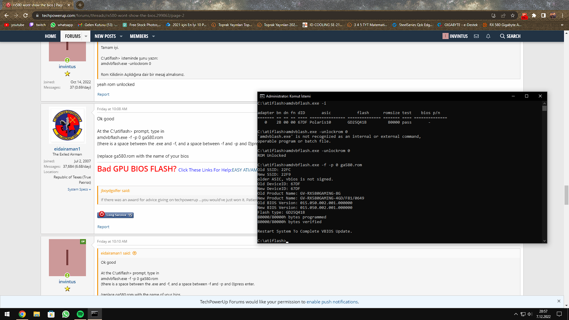The height and width of the screenshot is (320, 569).
Task: Open invintus profile link in the 10:10 AM post
Action: 67,281
